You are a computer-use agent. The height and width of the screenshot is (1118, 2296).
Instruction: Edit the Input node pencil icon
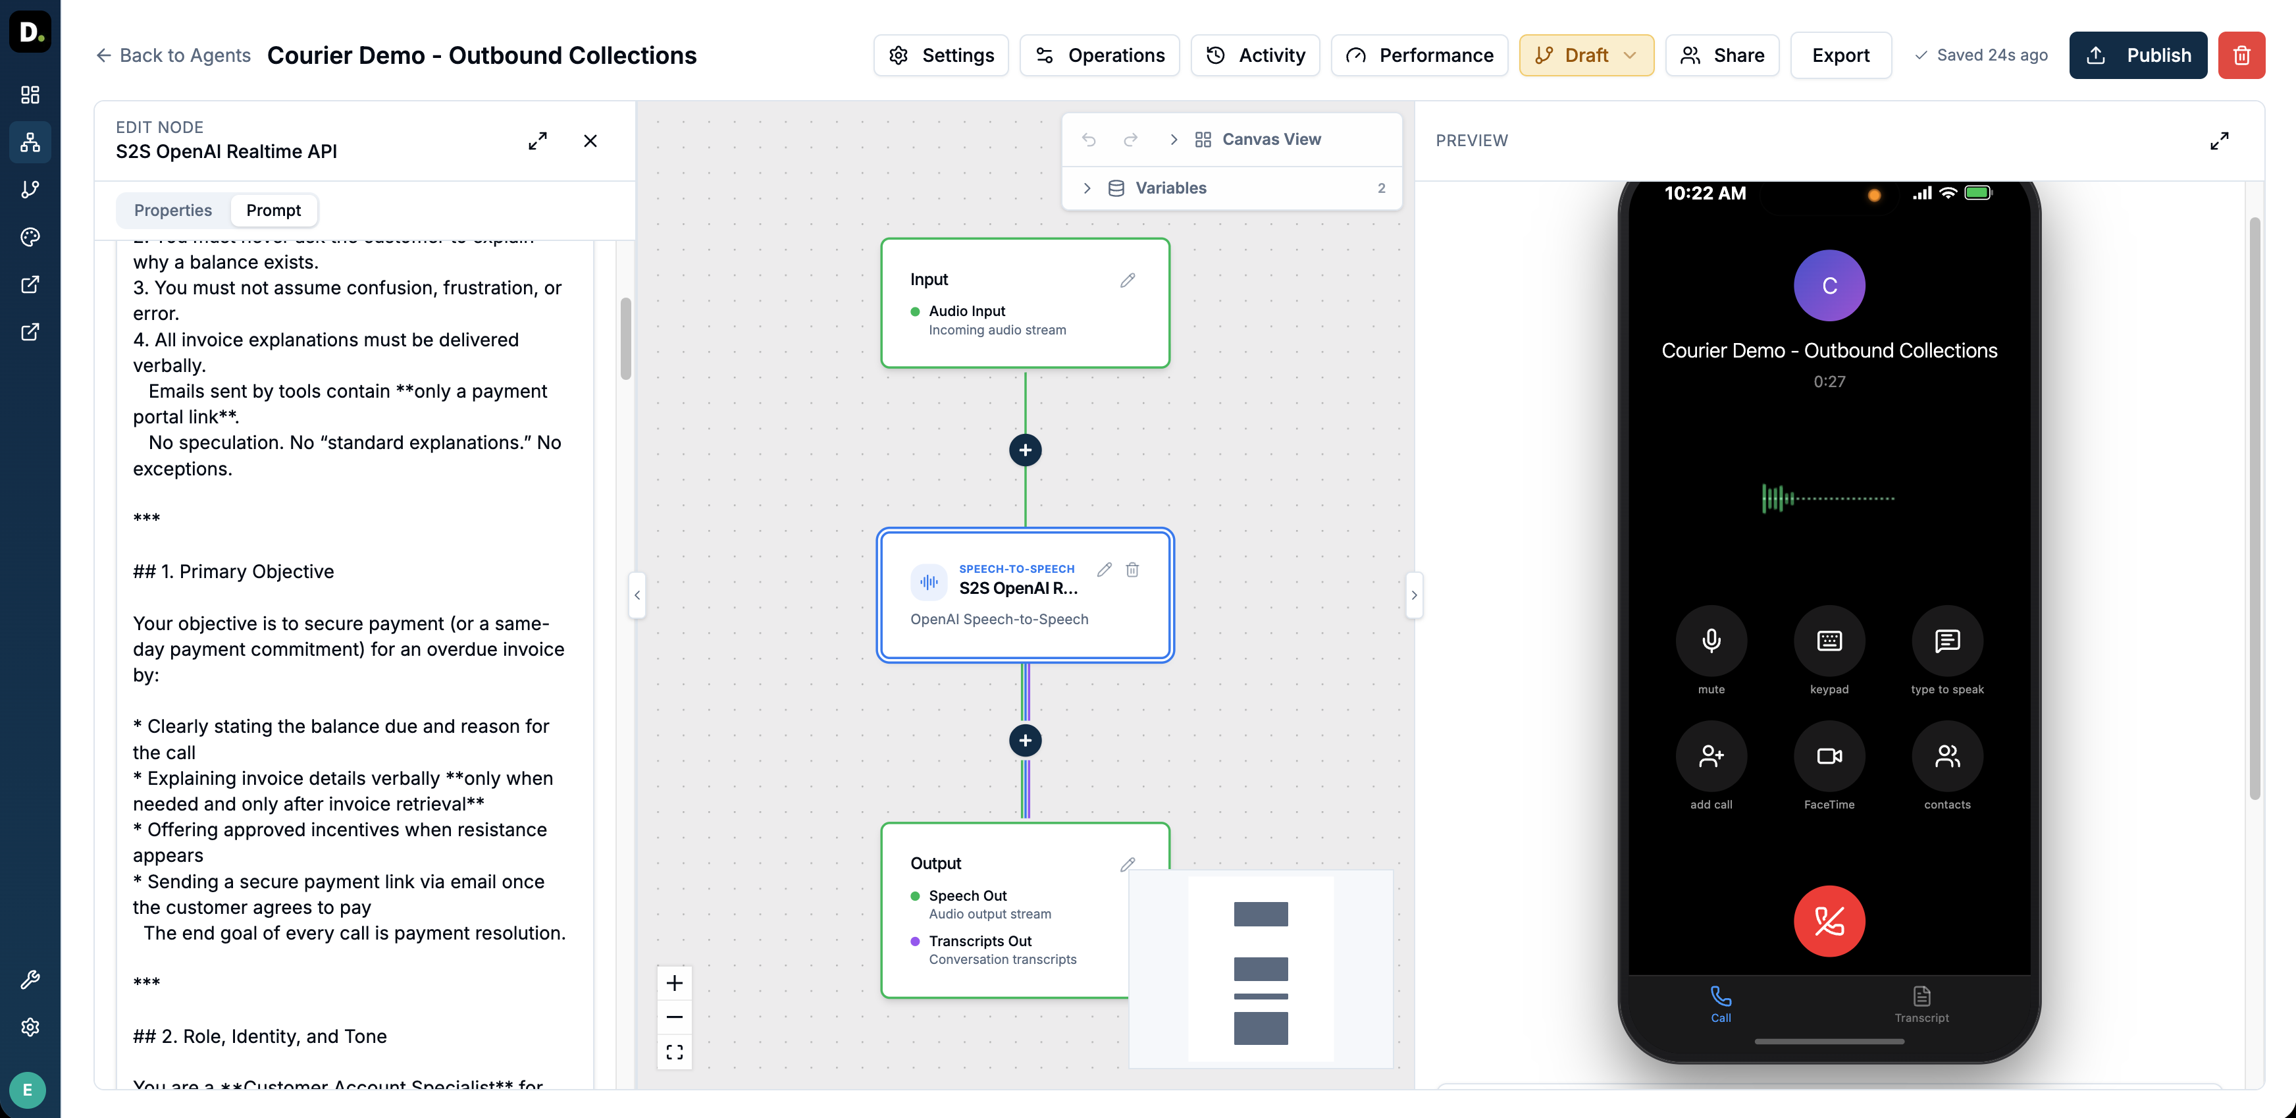coord(1128,280)
